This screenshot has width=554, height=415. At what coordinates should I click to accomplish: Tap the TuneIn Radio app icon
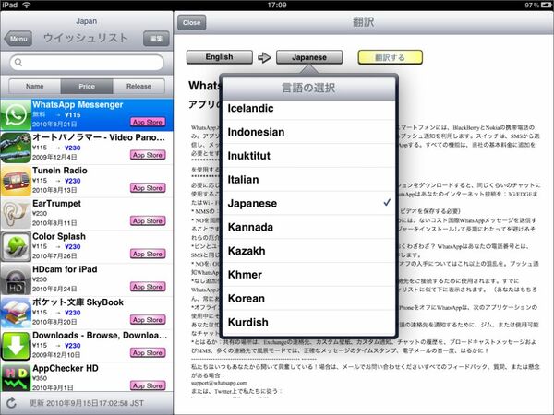(x=16, y=181)
